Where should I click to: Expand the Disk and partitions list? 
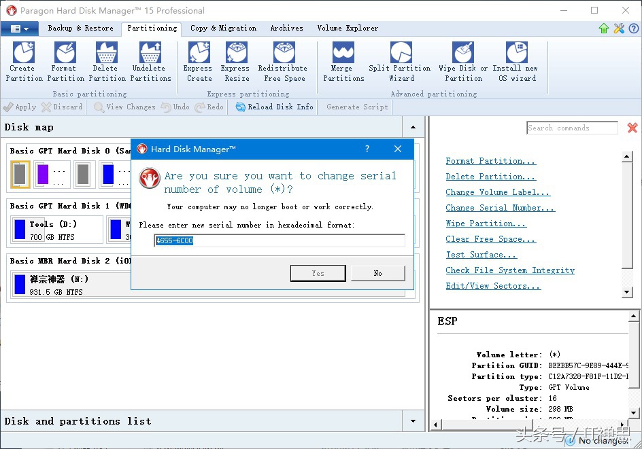click(x=413, y=421)
